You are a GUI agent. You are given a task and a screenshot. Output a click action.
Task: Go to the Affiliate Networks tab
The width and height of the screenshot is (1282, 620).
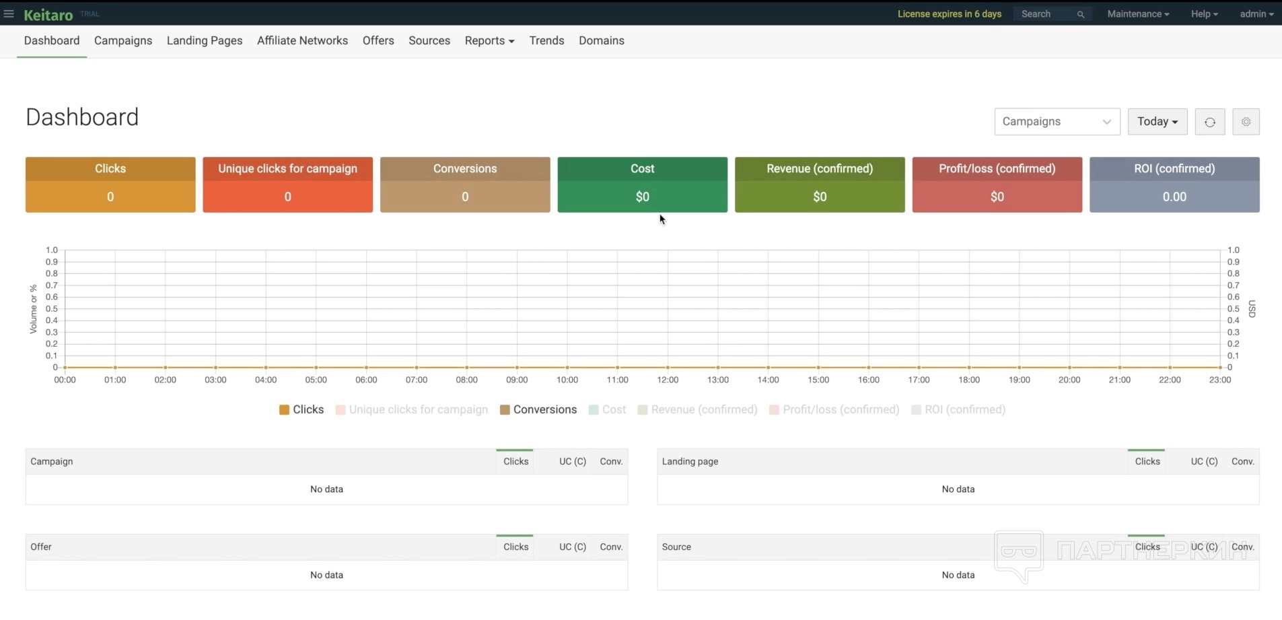pyautogui.click(x=302, y=40)
